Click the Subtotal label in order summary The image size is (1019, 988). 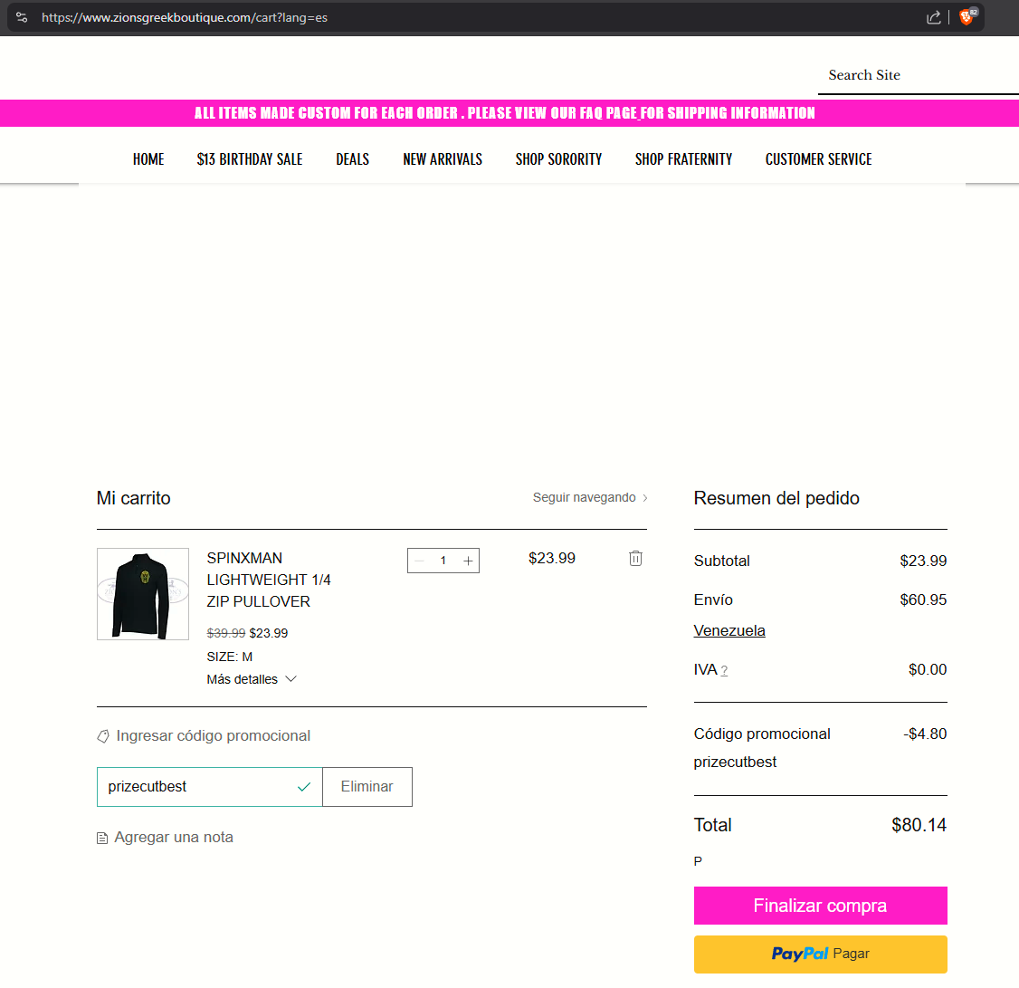721,561
